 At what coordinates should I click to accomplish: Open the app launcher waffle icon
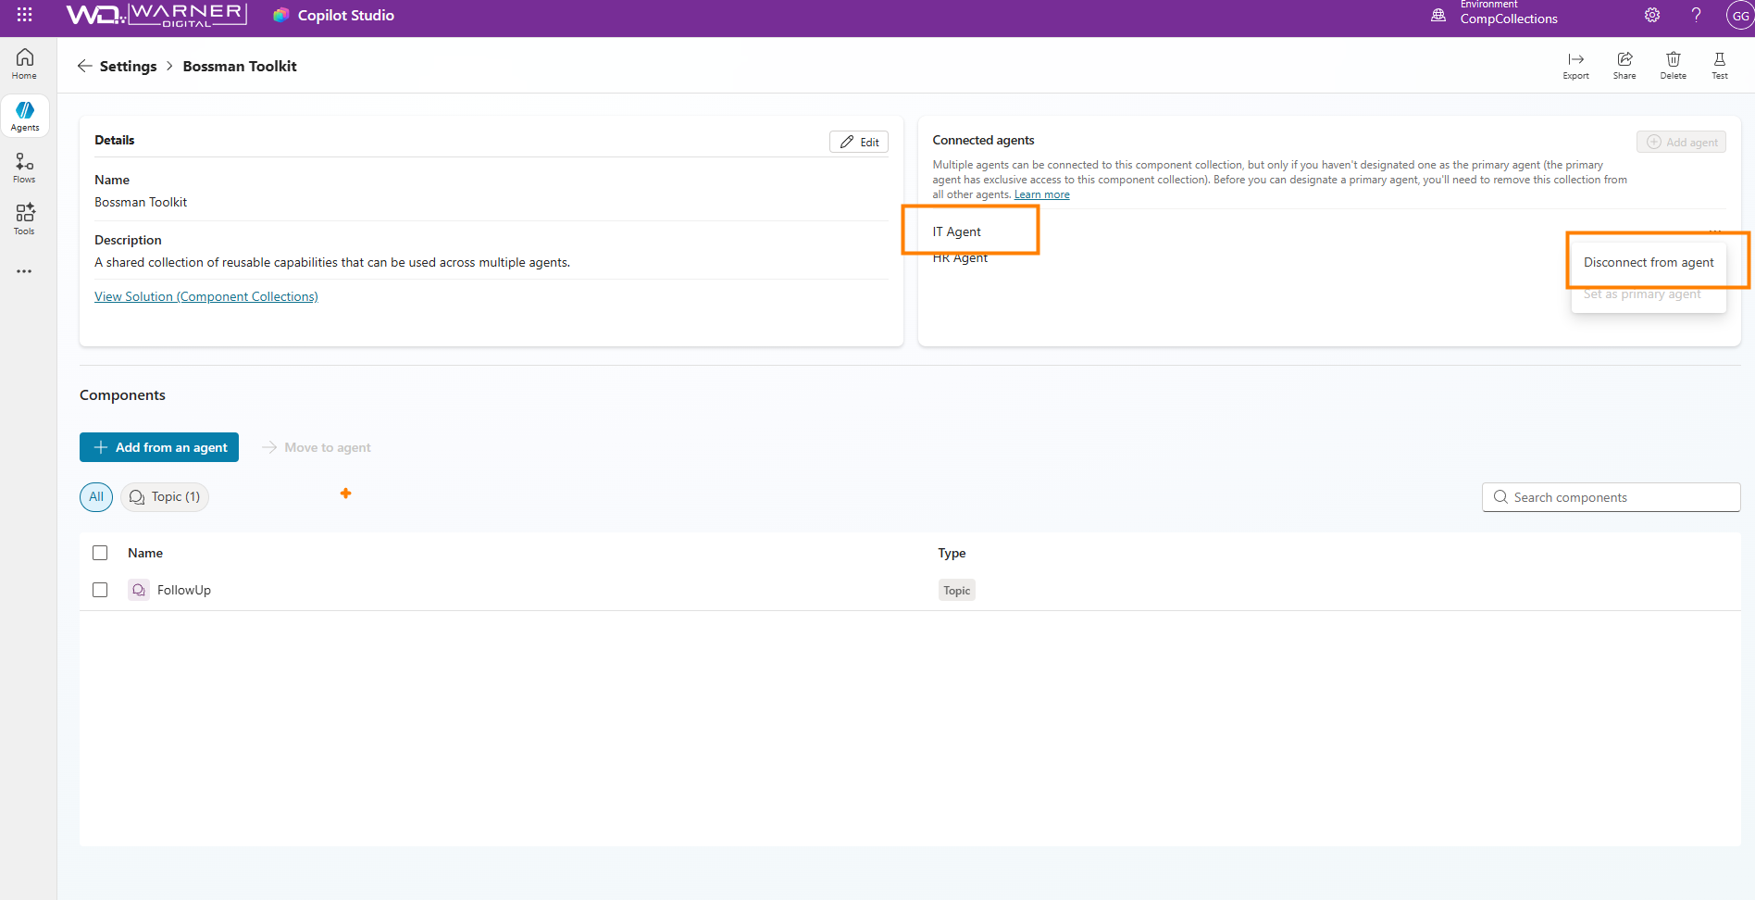25,15
